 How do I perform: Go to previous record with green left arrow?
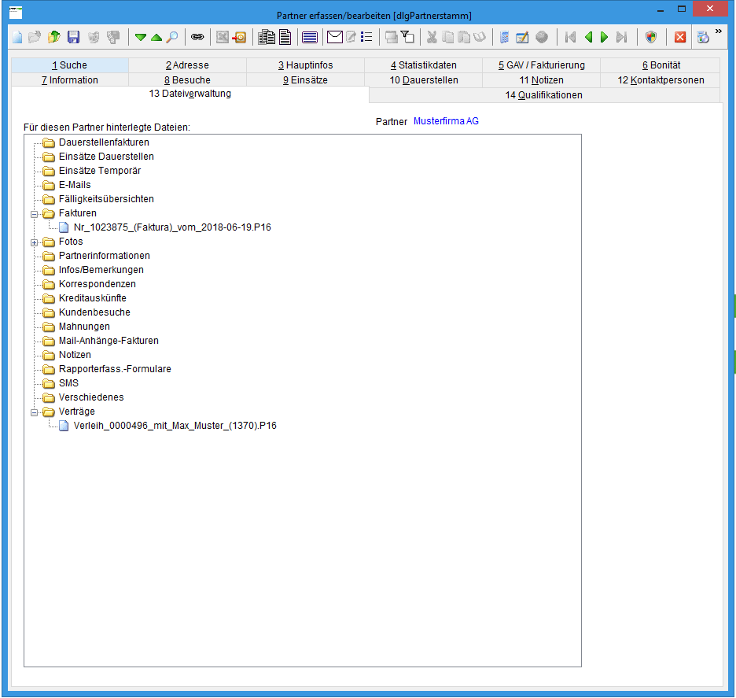tap(588, 37)
